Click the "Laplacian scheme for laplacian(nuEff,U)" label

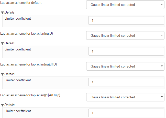click(x=29, y=64)
